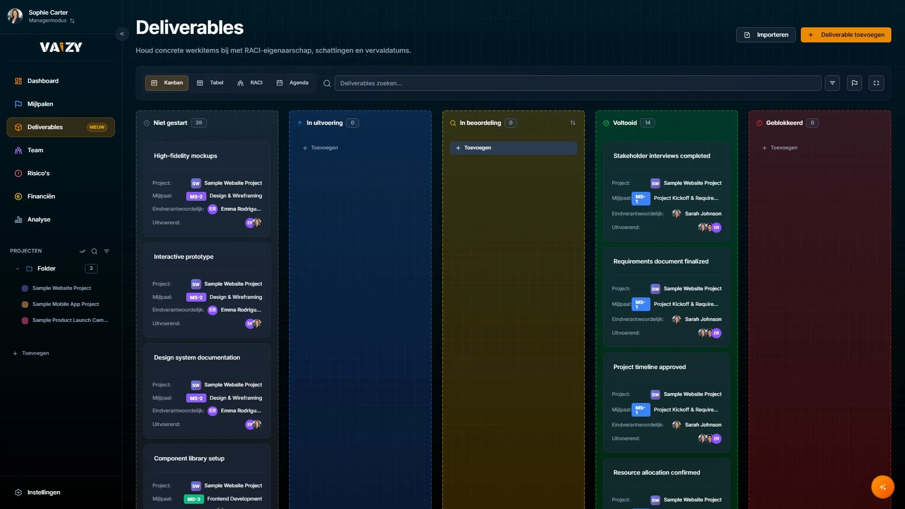Collapse the Folder tree chevron
The width and height of the screenshot is (905, 509).
(x=17, y=269)
